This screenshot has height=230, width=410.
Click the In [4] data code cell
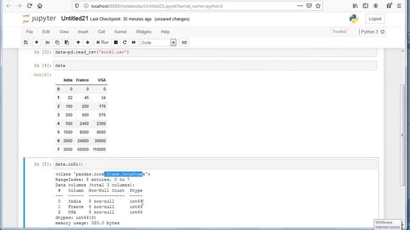[x=215, y=65]
